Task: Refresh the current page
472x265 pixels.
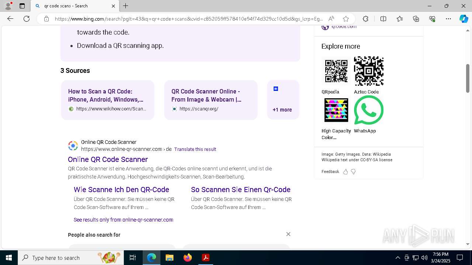Action: pyautogui.click(x=27, y=19)
